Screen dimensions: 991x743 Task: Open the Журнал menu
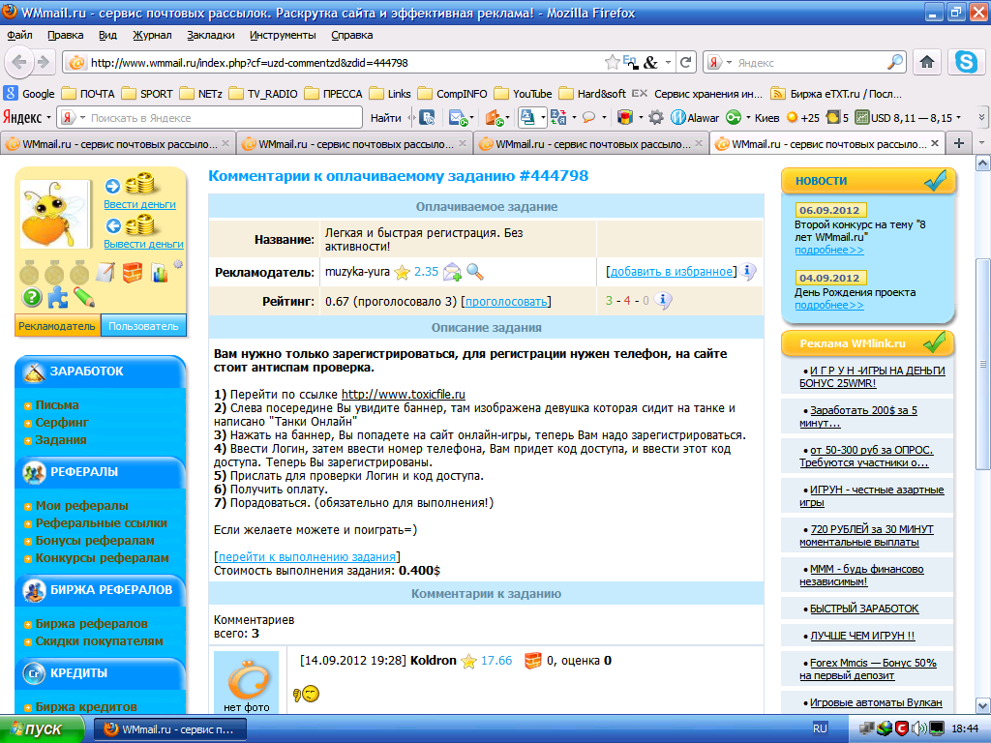click(x=152, y=35)
